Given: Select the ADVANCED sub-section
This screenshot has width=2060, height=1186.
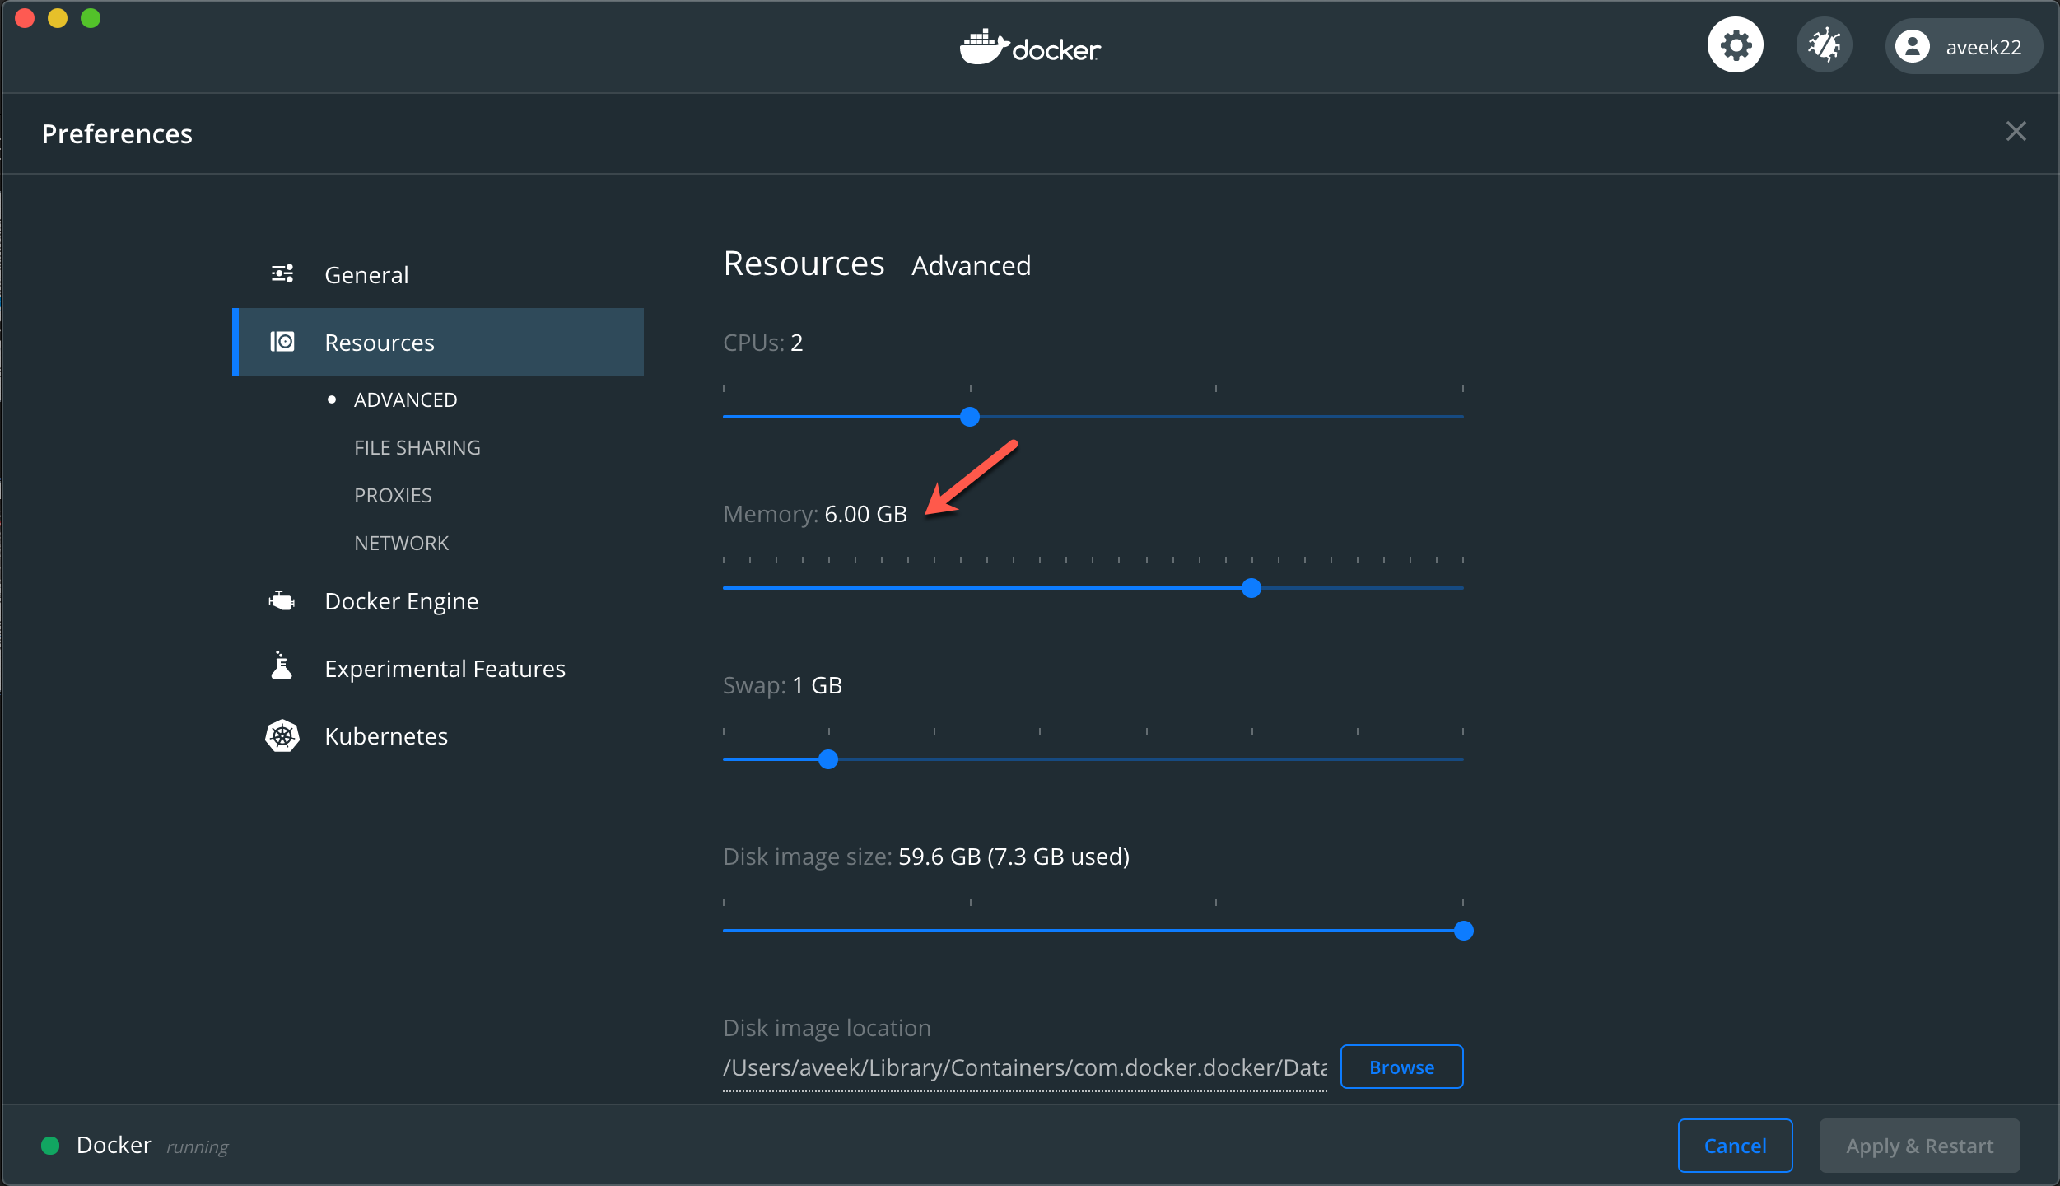Looking at the screenshot, I should coord(405,400).
